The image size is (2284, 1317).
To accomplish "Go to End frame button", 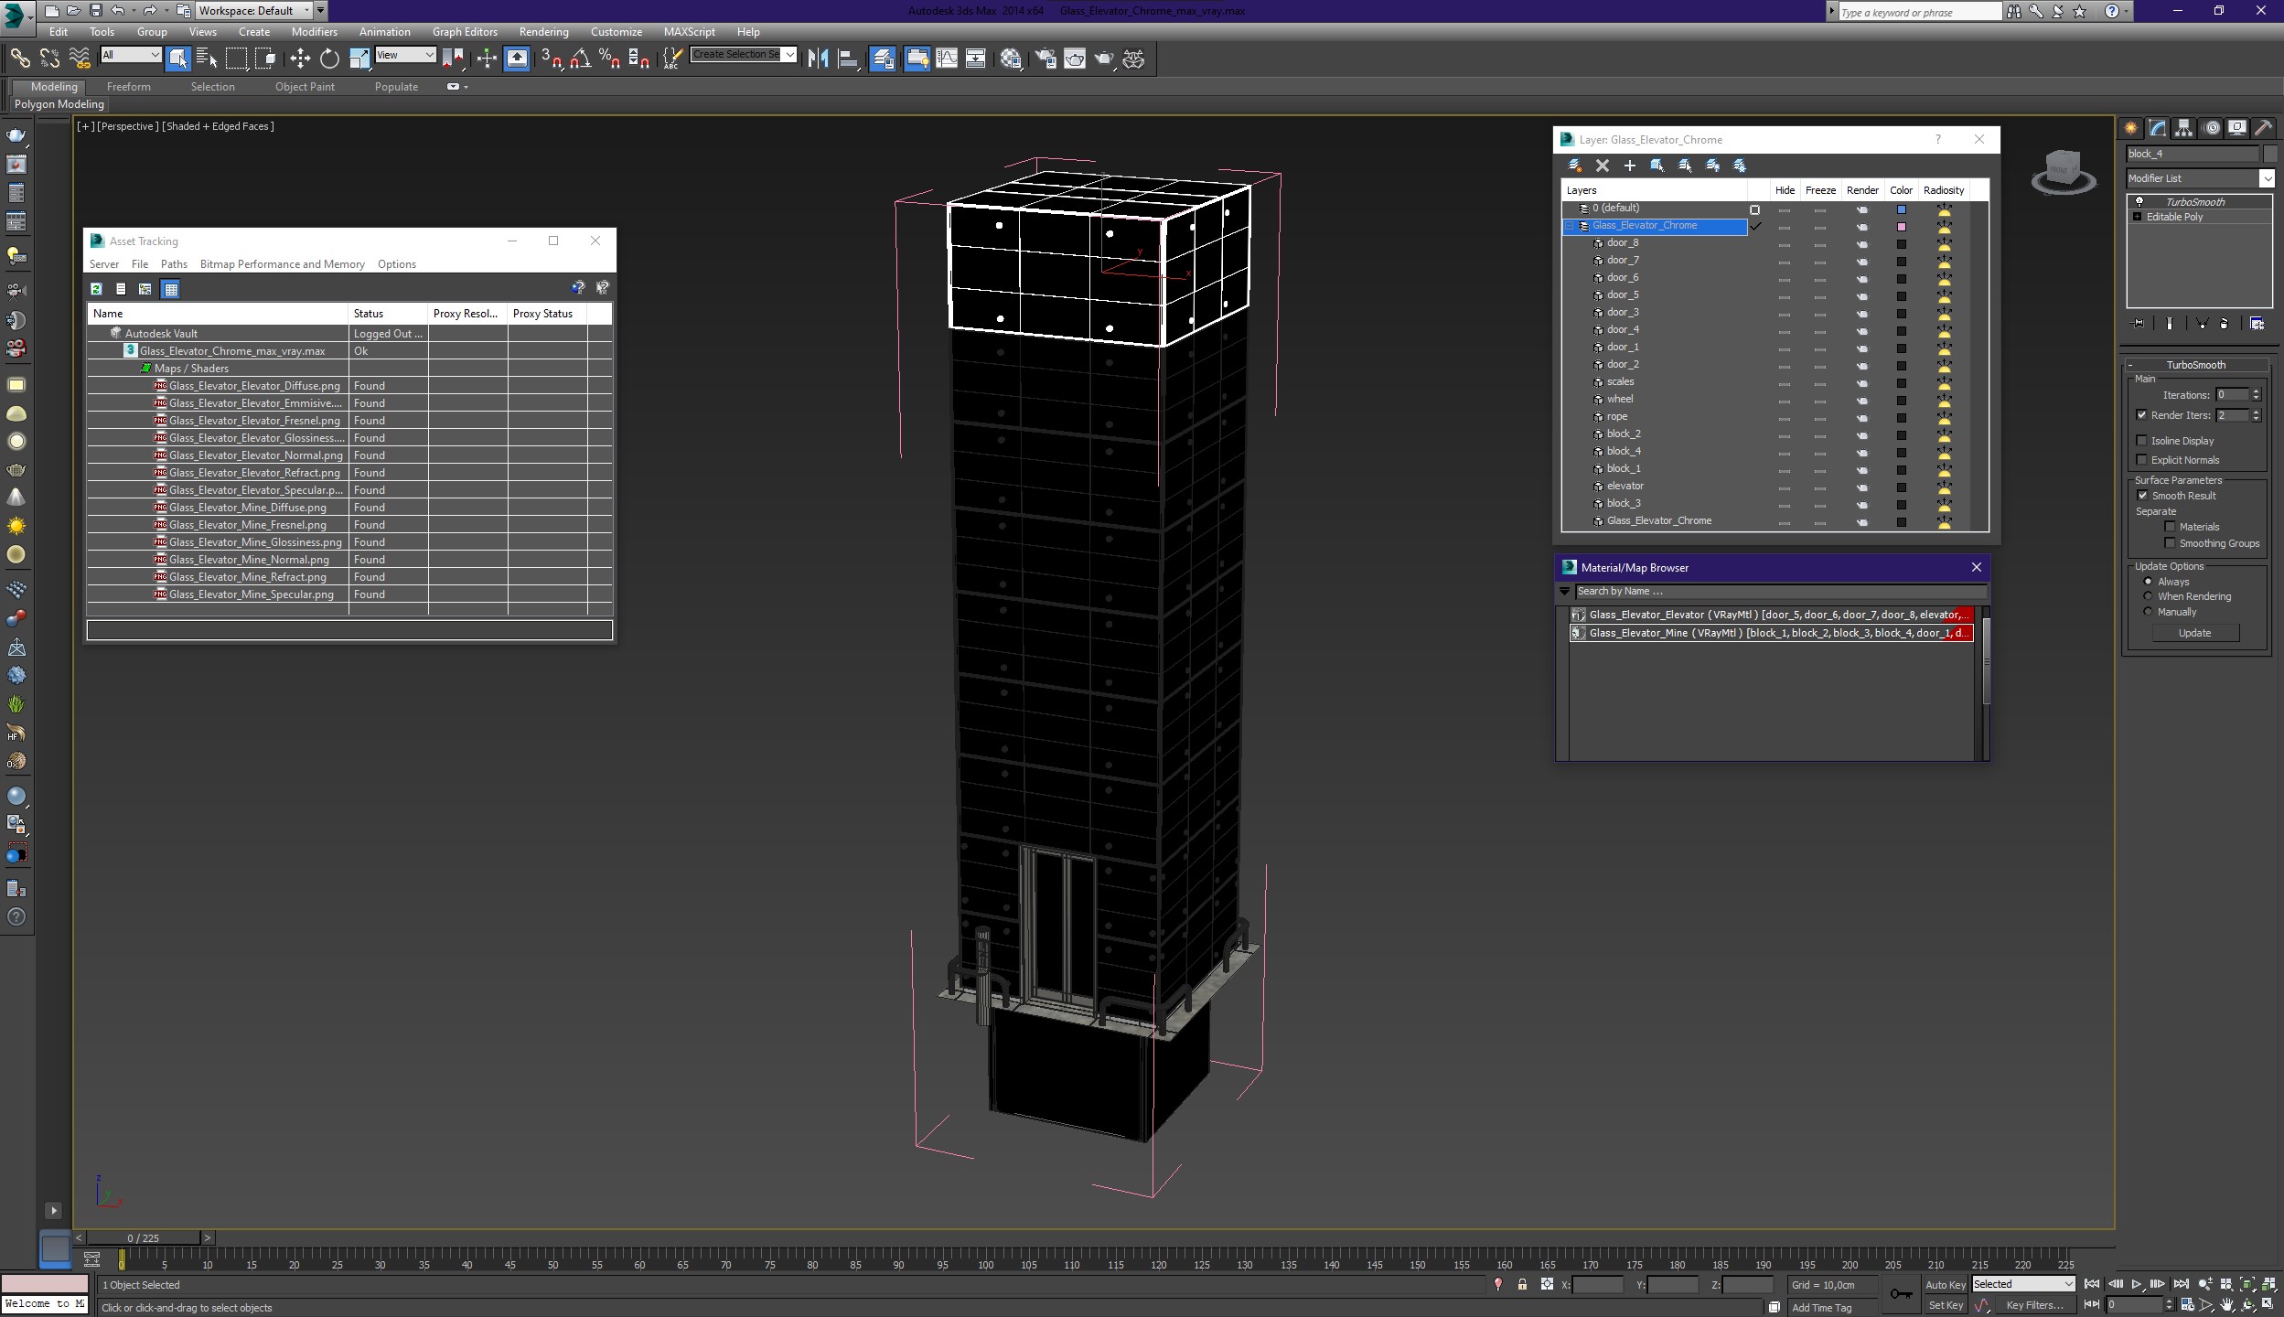I will pyautogui.click(x=2181, y=1285).
